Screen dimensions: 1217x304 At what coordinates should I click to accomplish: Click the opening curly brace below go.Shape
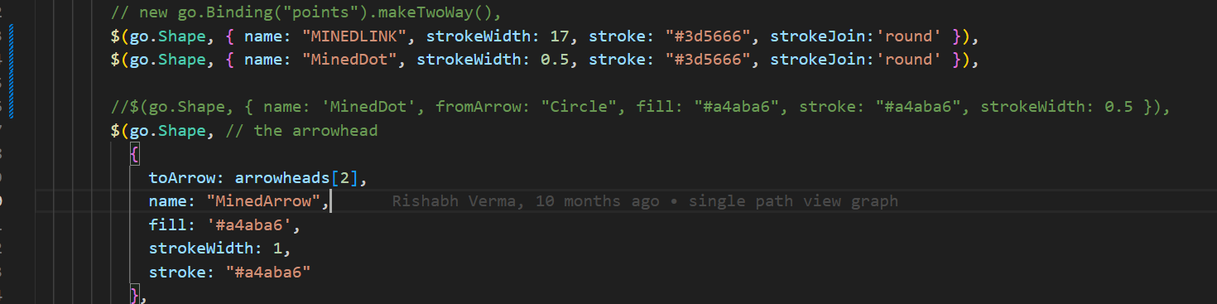coord(134,154)
